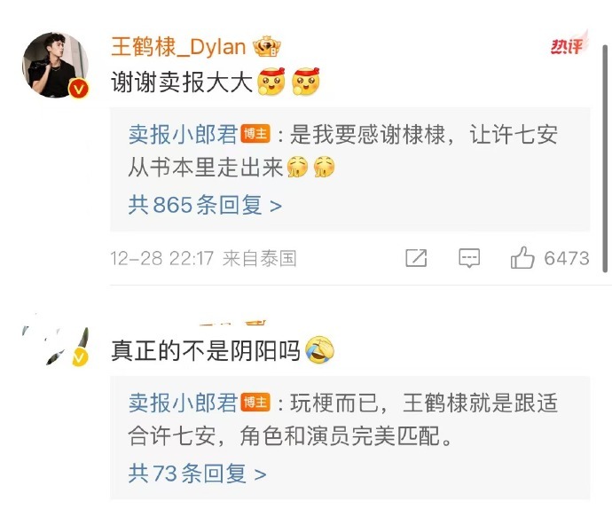
Task: Expand 共865条回复 replies
Action: coord(205,205)
